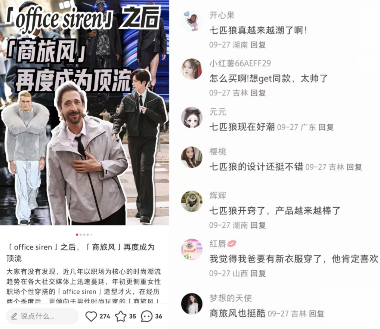
Task: Open 小红薯66AEFF29's avatar
Action: pyautogui.click(x=192, y=69)
